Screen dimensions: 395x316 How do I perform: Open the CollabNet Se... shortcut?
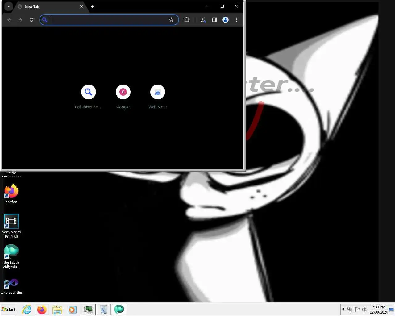[88, 97]
